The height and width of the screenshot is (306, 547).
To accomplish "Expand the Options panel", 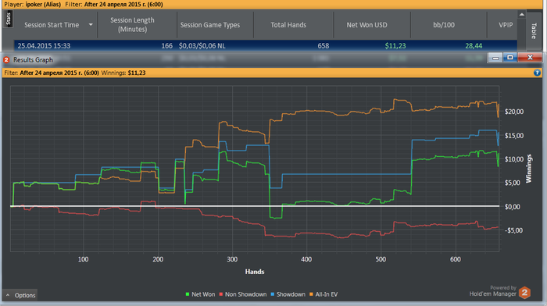I will 20,295.
